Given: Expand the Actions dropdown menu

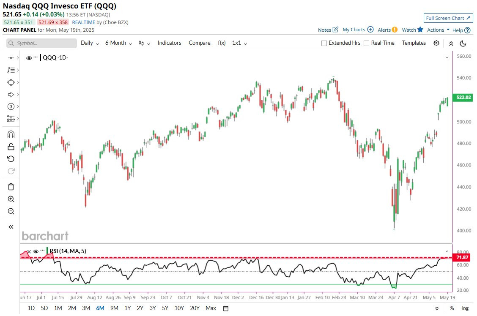Looking at the screenshot, I should click(x=438, y=30).
